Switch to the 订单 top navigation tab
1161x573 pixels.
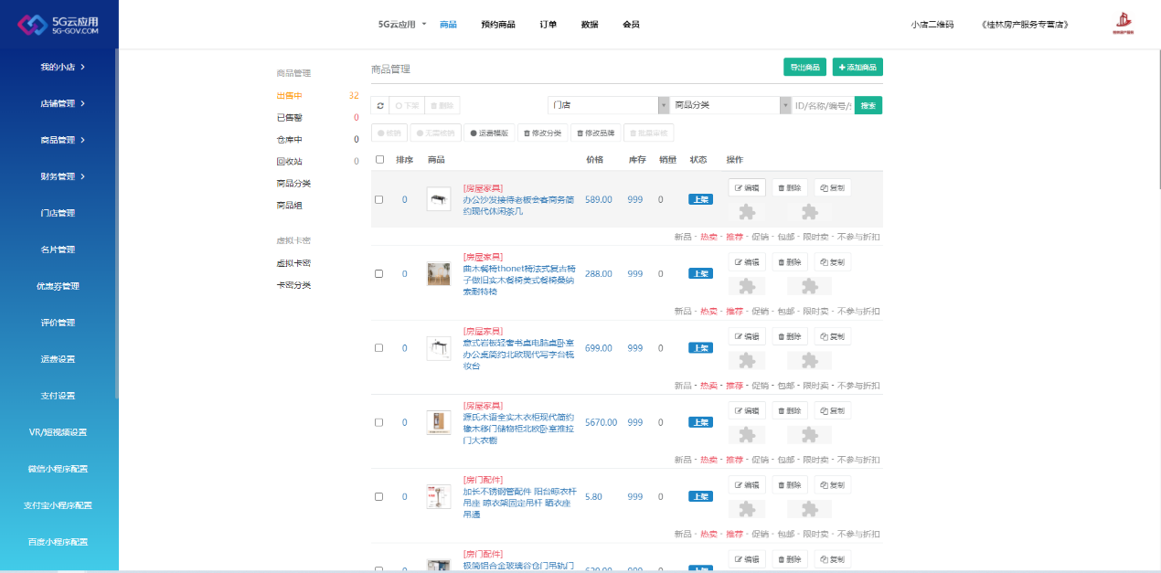[x=548, y=25]
